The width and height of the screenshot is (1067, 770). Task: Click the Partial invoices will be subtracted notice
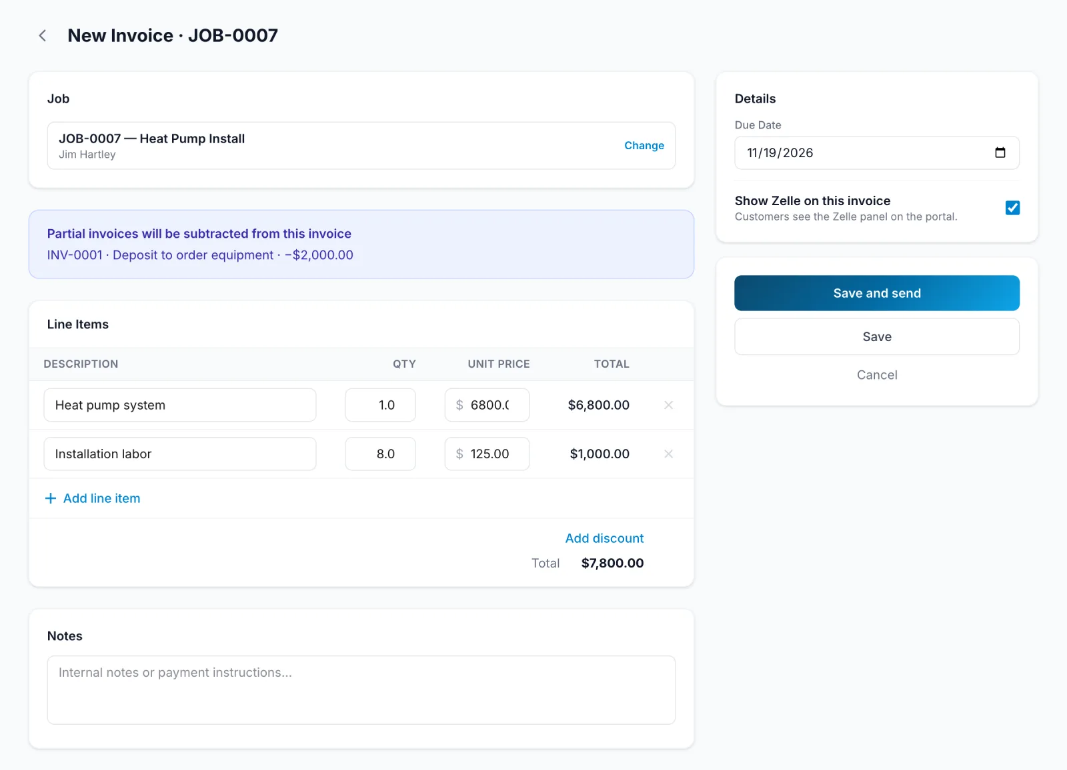click(x=199, y=234)
